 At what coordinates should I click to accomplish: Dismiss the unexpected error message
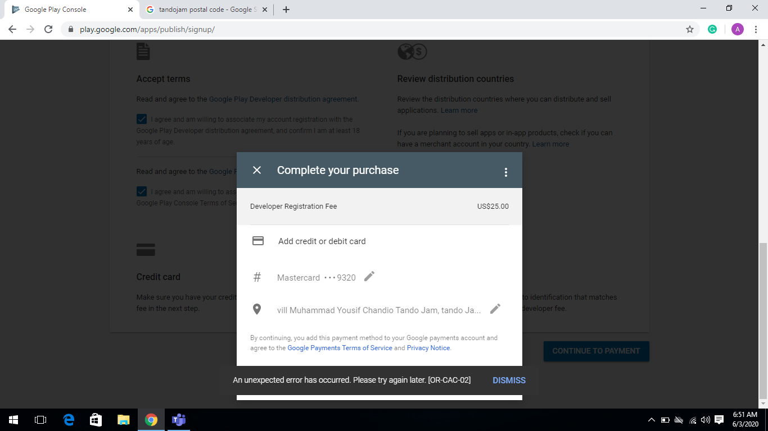[x=509, y=380]
